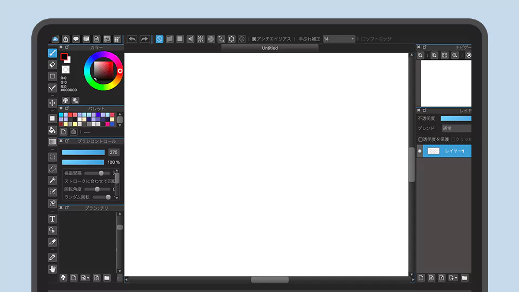This screenshot has height=292, width=519.
Task: Adjust the brush opacity 100% slider
Action: coord(83,162)
